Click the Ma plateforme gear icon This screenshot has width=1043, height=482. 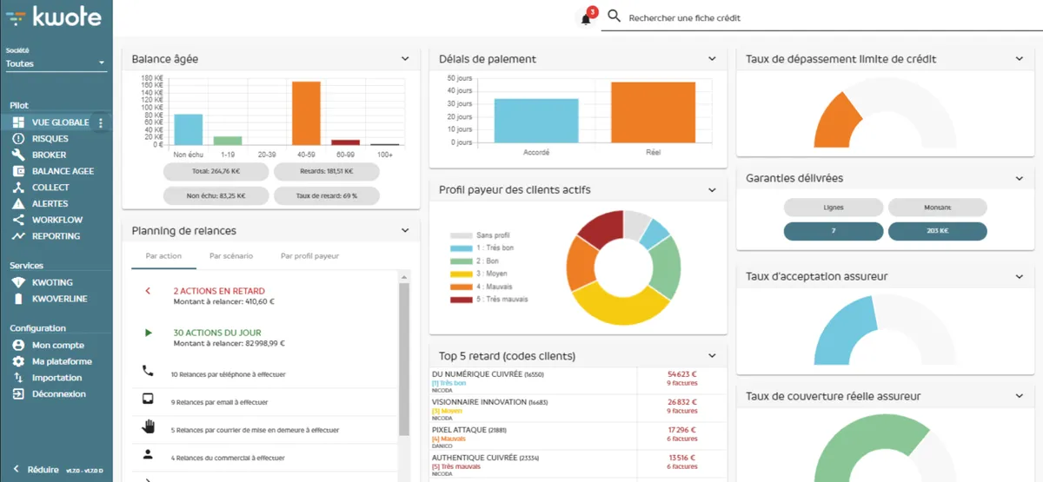(x=17, y=361)
